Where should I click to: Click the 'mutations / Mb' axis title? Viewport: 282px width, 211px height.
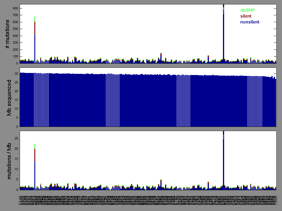click(x=9, y=160)
